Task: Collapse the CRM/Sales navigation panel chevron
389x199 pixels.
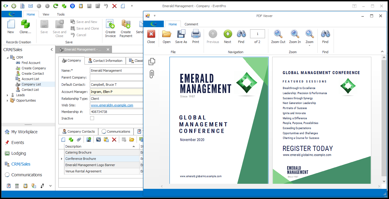Action: [x=52, y=50]
